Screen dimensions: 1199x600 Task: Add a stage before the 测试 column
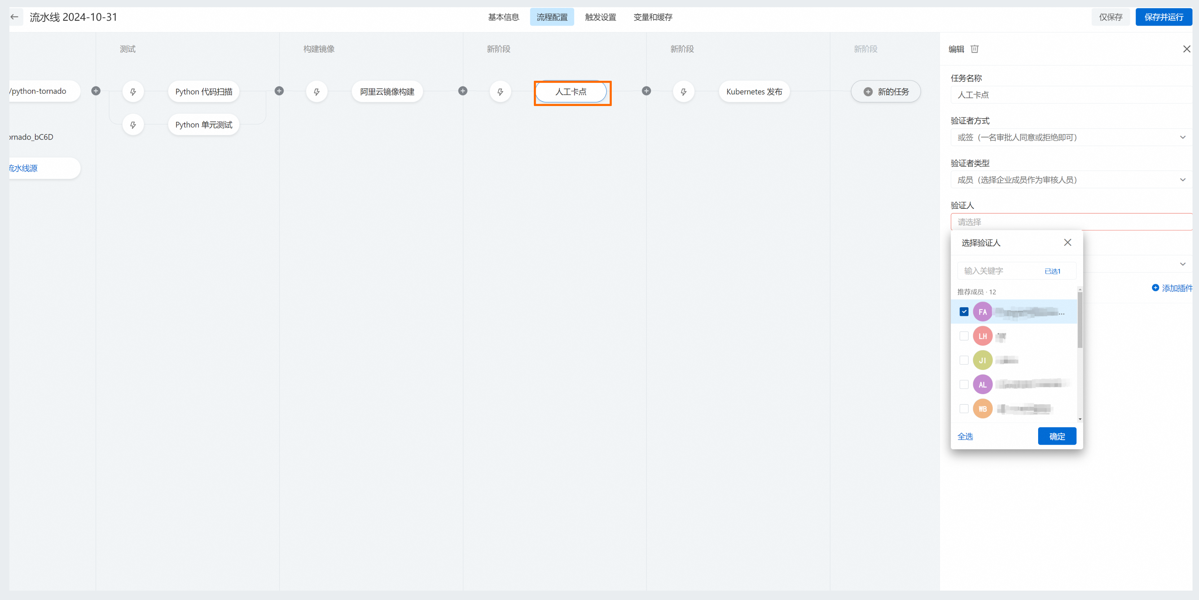(96, 91)
